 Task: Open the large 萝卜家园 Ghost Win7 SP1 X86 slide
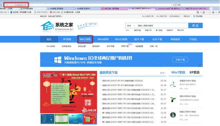click(x=69, y=92)
